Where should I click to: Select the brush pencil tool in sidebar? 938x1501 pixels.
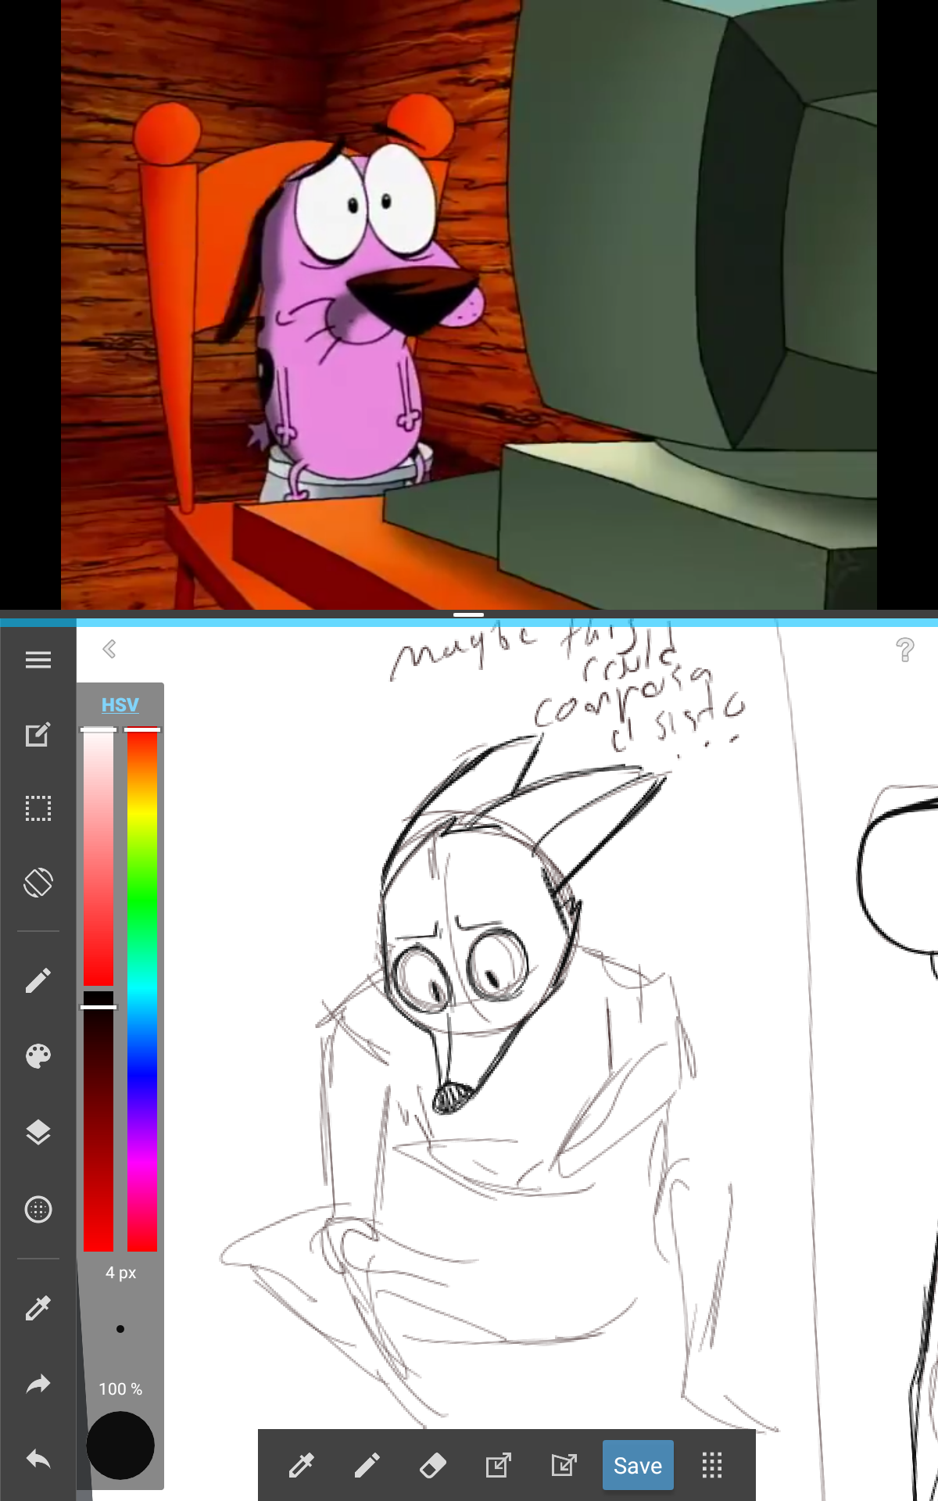pos(38,980)
